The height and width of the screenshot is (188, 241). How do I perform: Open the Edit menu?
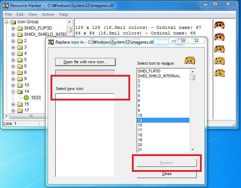pyautogui.click(x=20, y=14)
